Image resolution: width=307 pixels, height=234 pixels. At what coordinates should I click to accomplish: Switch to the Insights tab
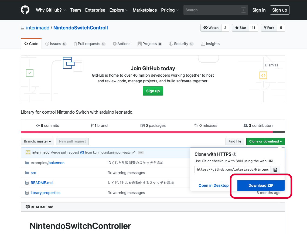point(210,44)
